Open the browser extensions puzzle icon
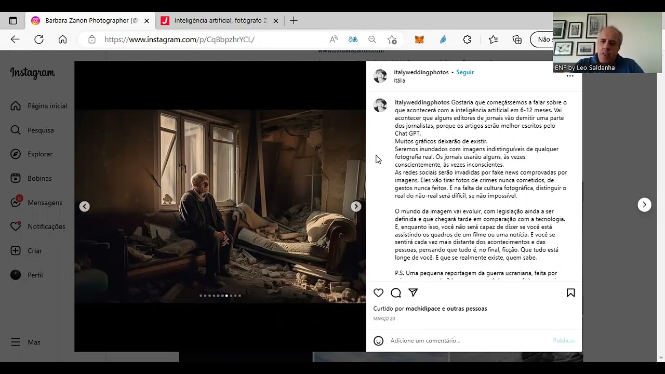The width and height of the screenshot is (665, 374). click(x=467, y=39)
